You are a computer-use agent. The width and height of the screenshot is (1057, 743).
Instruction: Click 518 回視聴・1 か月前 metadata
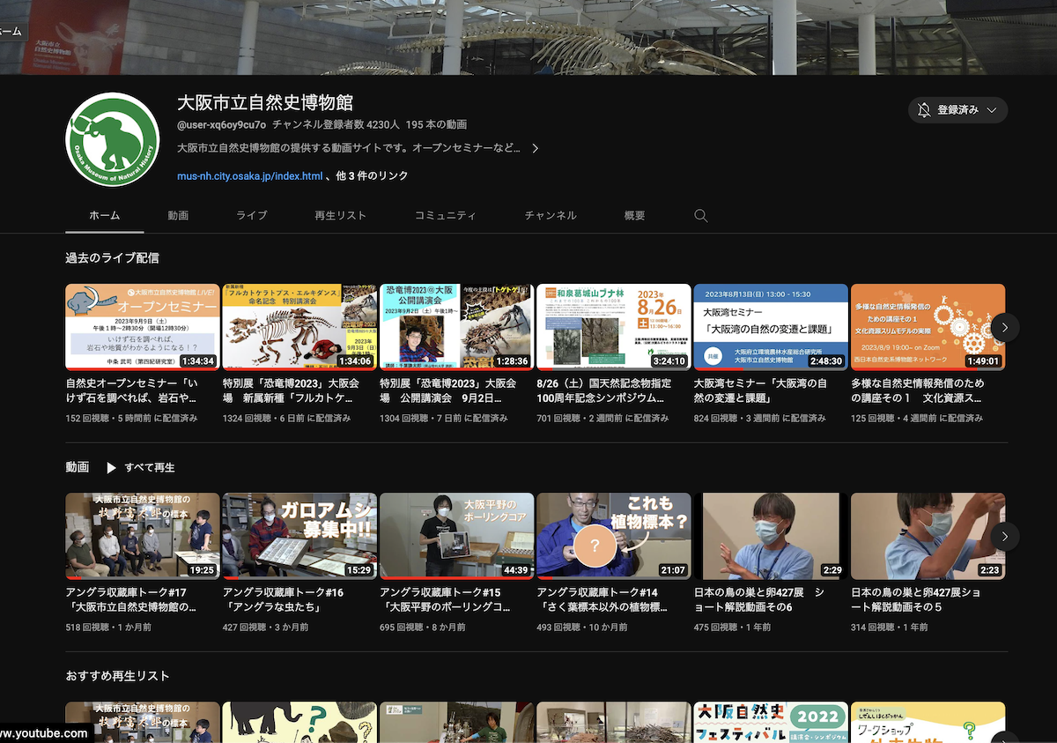coord(108,627)
